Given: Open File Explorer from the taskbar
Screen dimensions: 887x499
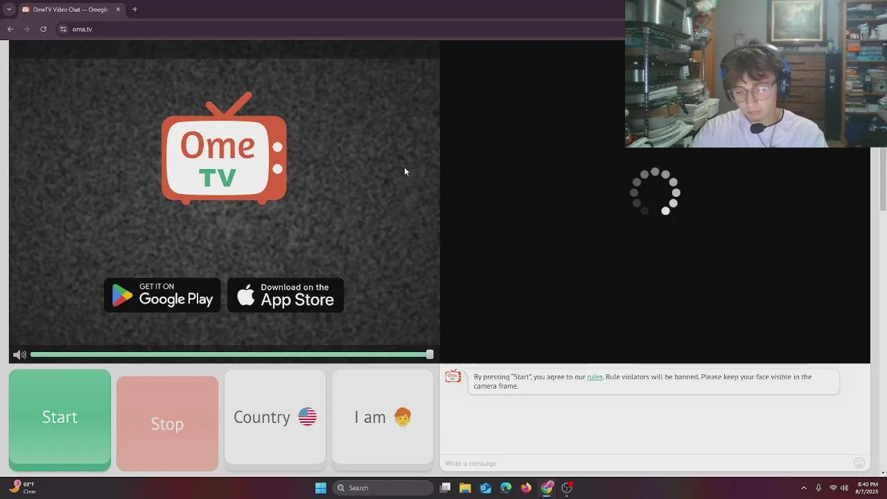Looking at the screenshot, I should click(465, 488).
